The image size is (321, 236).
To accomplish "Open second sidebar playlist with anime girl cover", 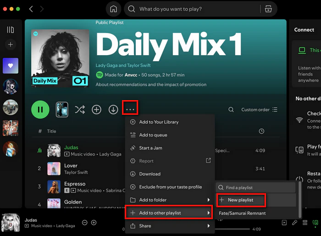I will pyautogui.click(x=11, y=86).
